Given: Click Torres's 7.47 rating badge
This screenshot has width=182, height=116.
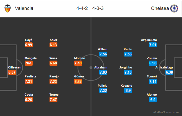Looking at the screenshot, I should [53, 100].
